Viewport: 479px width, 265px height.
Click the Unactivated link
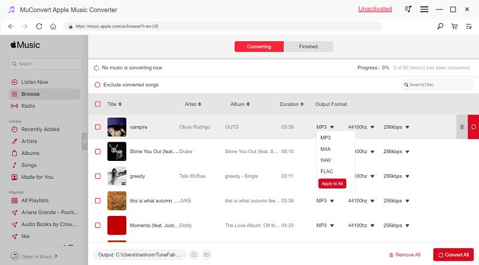(375, 9)
